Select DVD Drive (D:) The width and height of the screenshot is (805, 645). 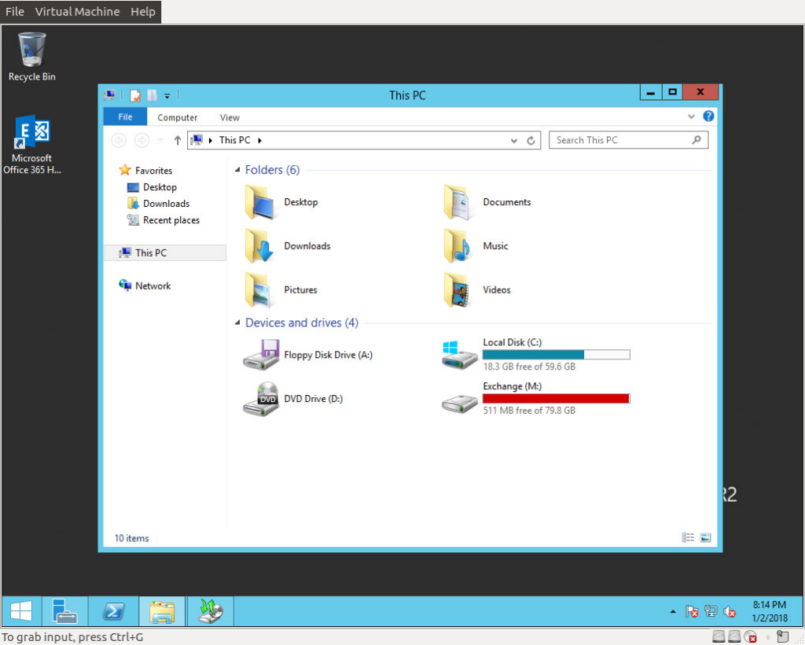(293, 399)
